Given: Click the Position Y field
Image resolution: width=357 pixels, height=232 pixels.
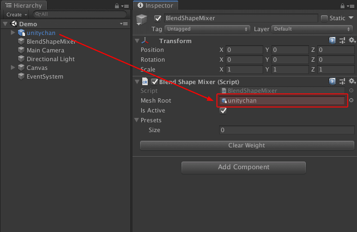Looking at the screenshot, I should [x=290, y=50].
